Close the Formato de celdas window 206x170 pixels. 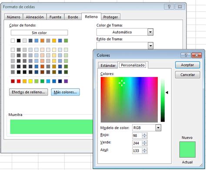point(180,7)
